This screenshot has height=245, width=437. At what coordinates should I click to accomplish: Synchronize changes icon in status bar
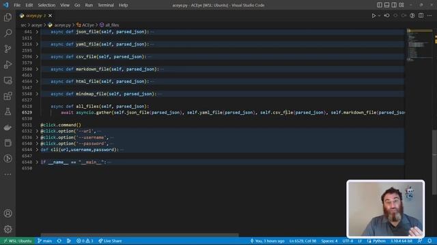tap(59, 241)
